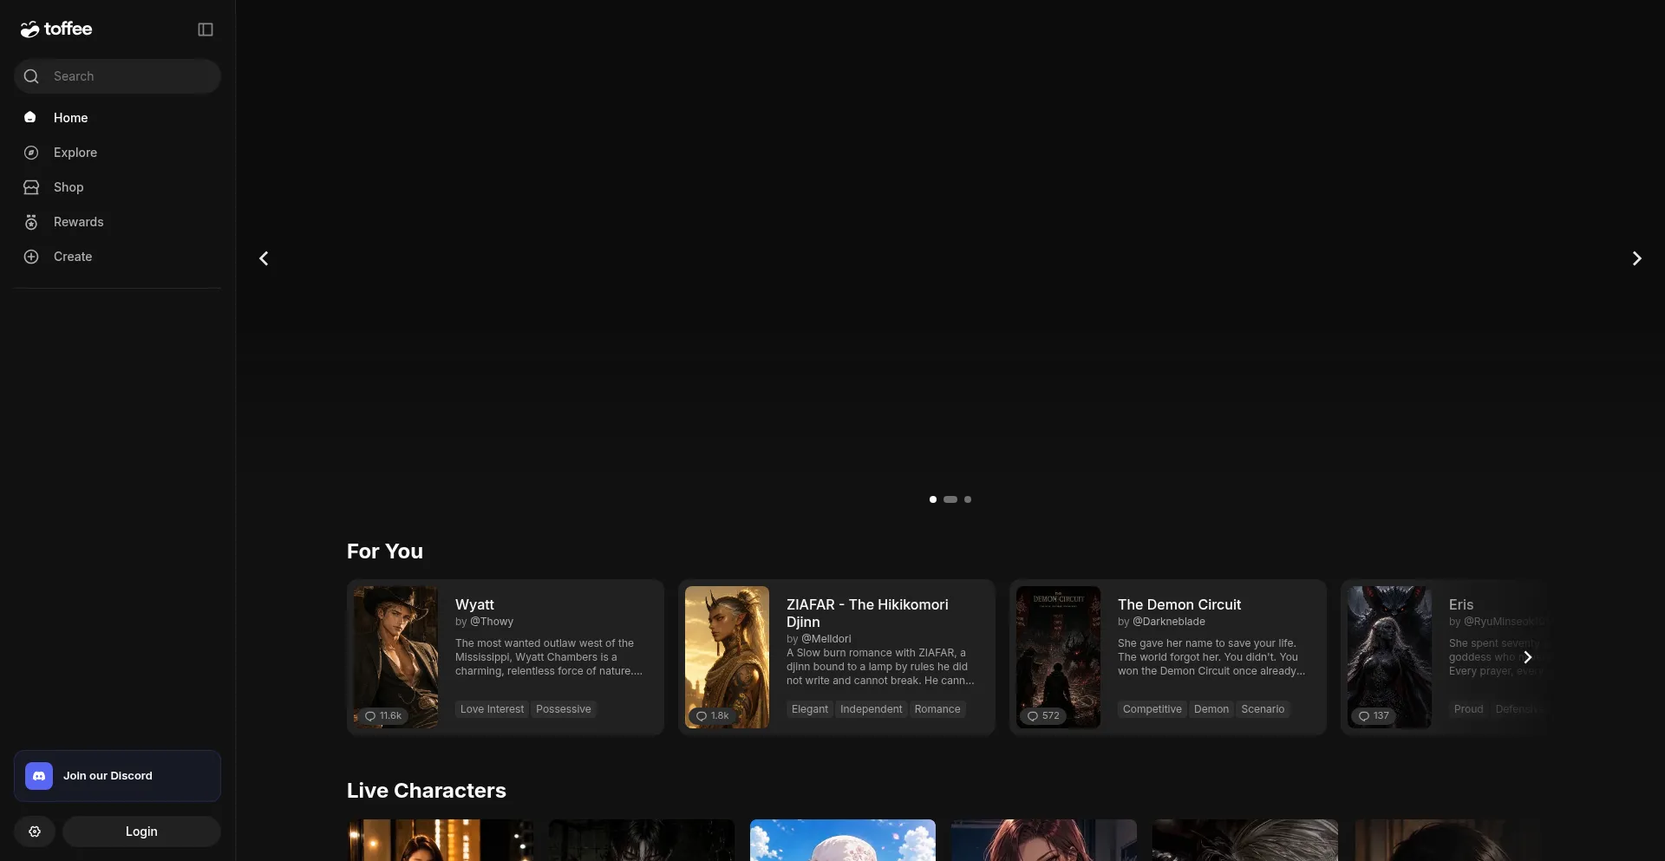The height and width of the screenshot is (861, 1665).
Task: Open settings with the gear icon
Action: 35,832
